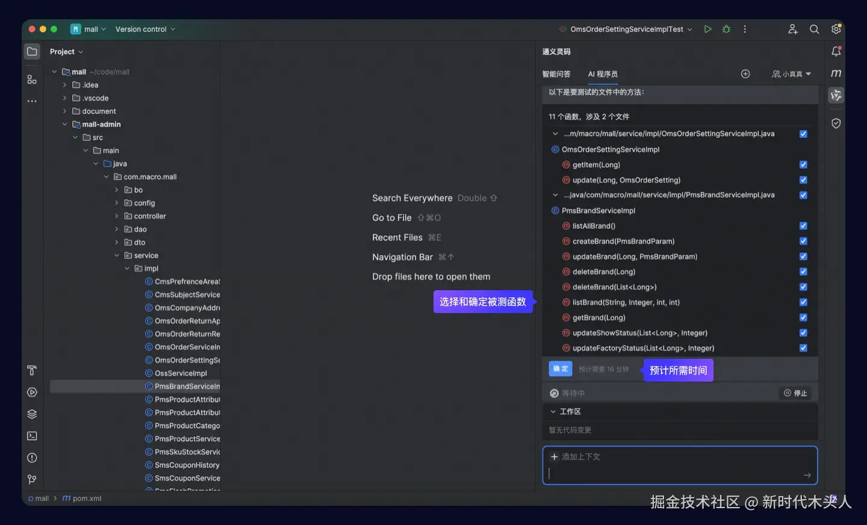Toggle the Tongyi Lingma tool window icon
This screenshot has height=525, width=867.
(836, 95)
